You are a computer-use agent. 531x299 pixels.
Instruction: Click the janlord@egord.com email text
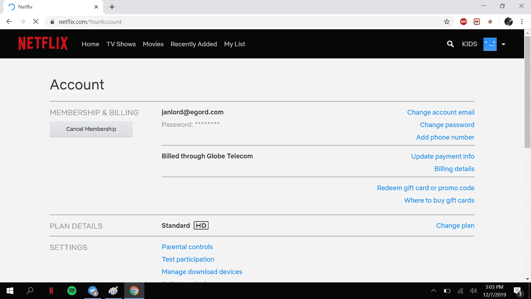pos(192,112)
